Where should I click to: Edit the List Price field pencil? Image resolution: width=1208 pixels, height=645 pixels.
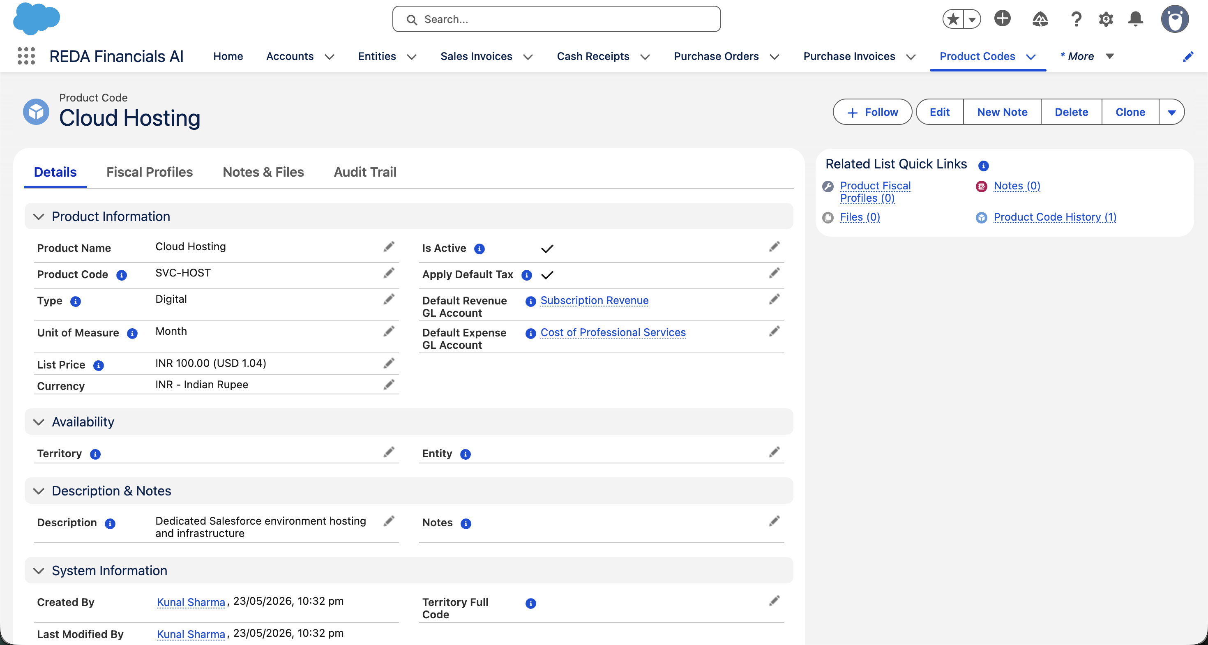click(389, 363)
